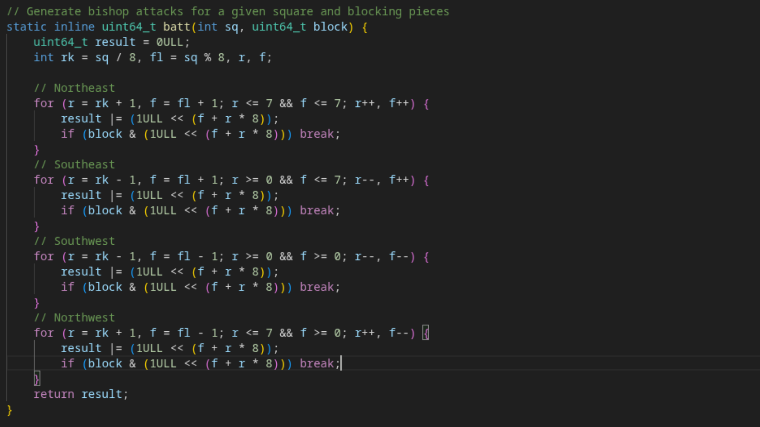Click the Northwest comment line
This screenshot has width=760, height=427.
click(x=74, y=317)
